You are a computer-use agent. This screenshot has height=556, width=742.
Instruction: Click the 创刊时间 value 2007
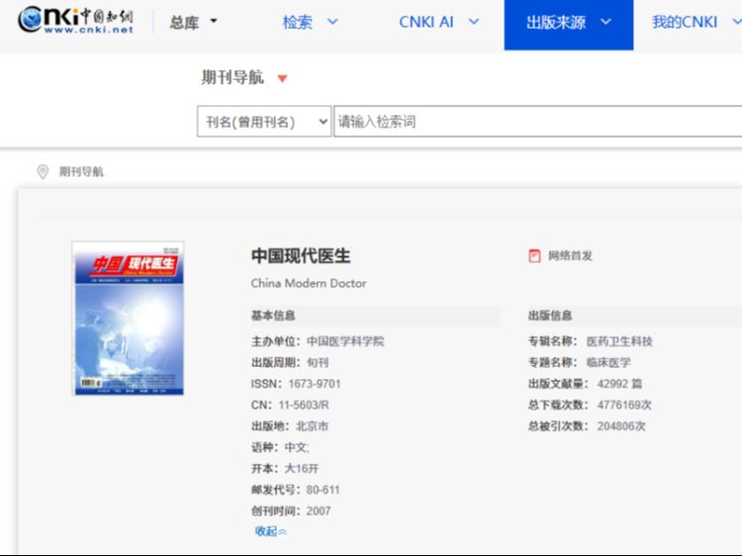(x=319, y=511)
